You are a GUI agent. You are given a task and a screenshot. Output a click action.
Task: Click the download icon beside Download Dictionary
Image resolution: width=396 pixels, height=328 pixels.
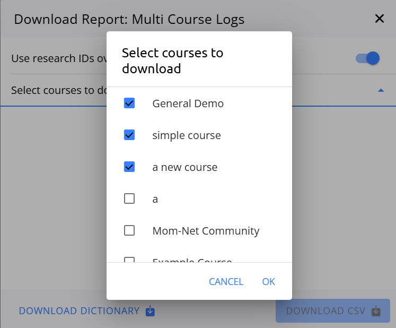click(150, 311)
